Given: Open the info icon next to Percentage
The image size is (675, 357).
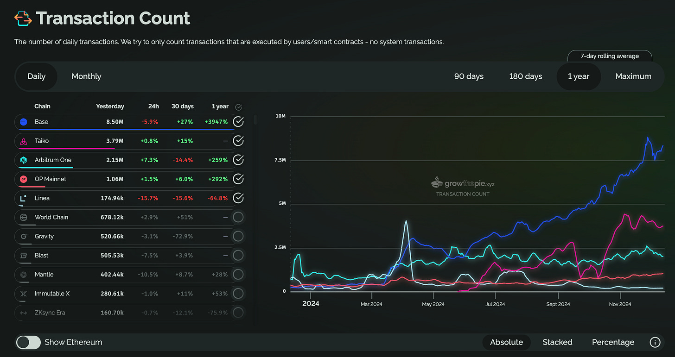Looking at the screenshot, I should click(655, 342).
